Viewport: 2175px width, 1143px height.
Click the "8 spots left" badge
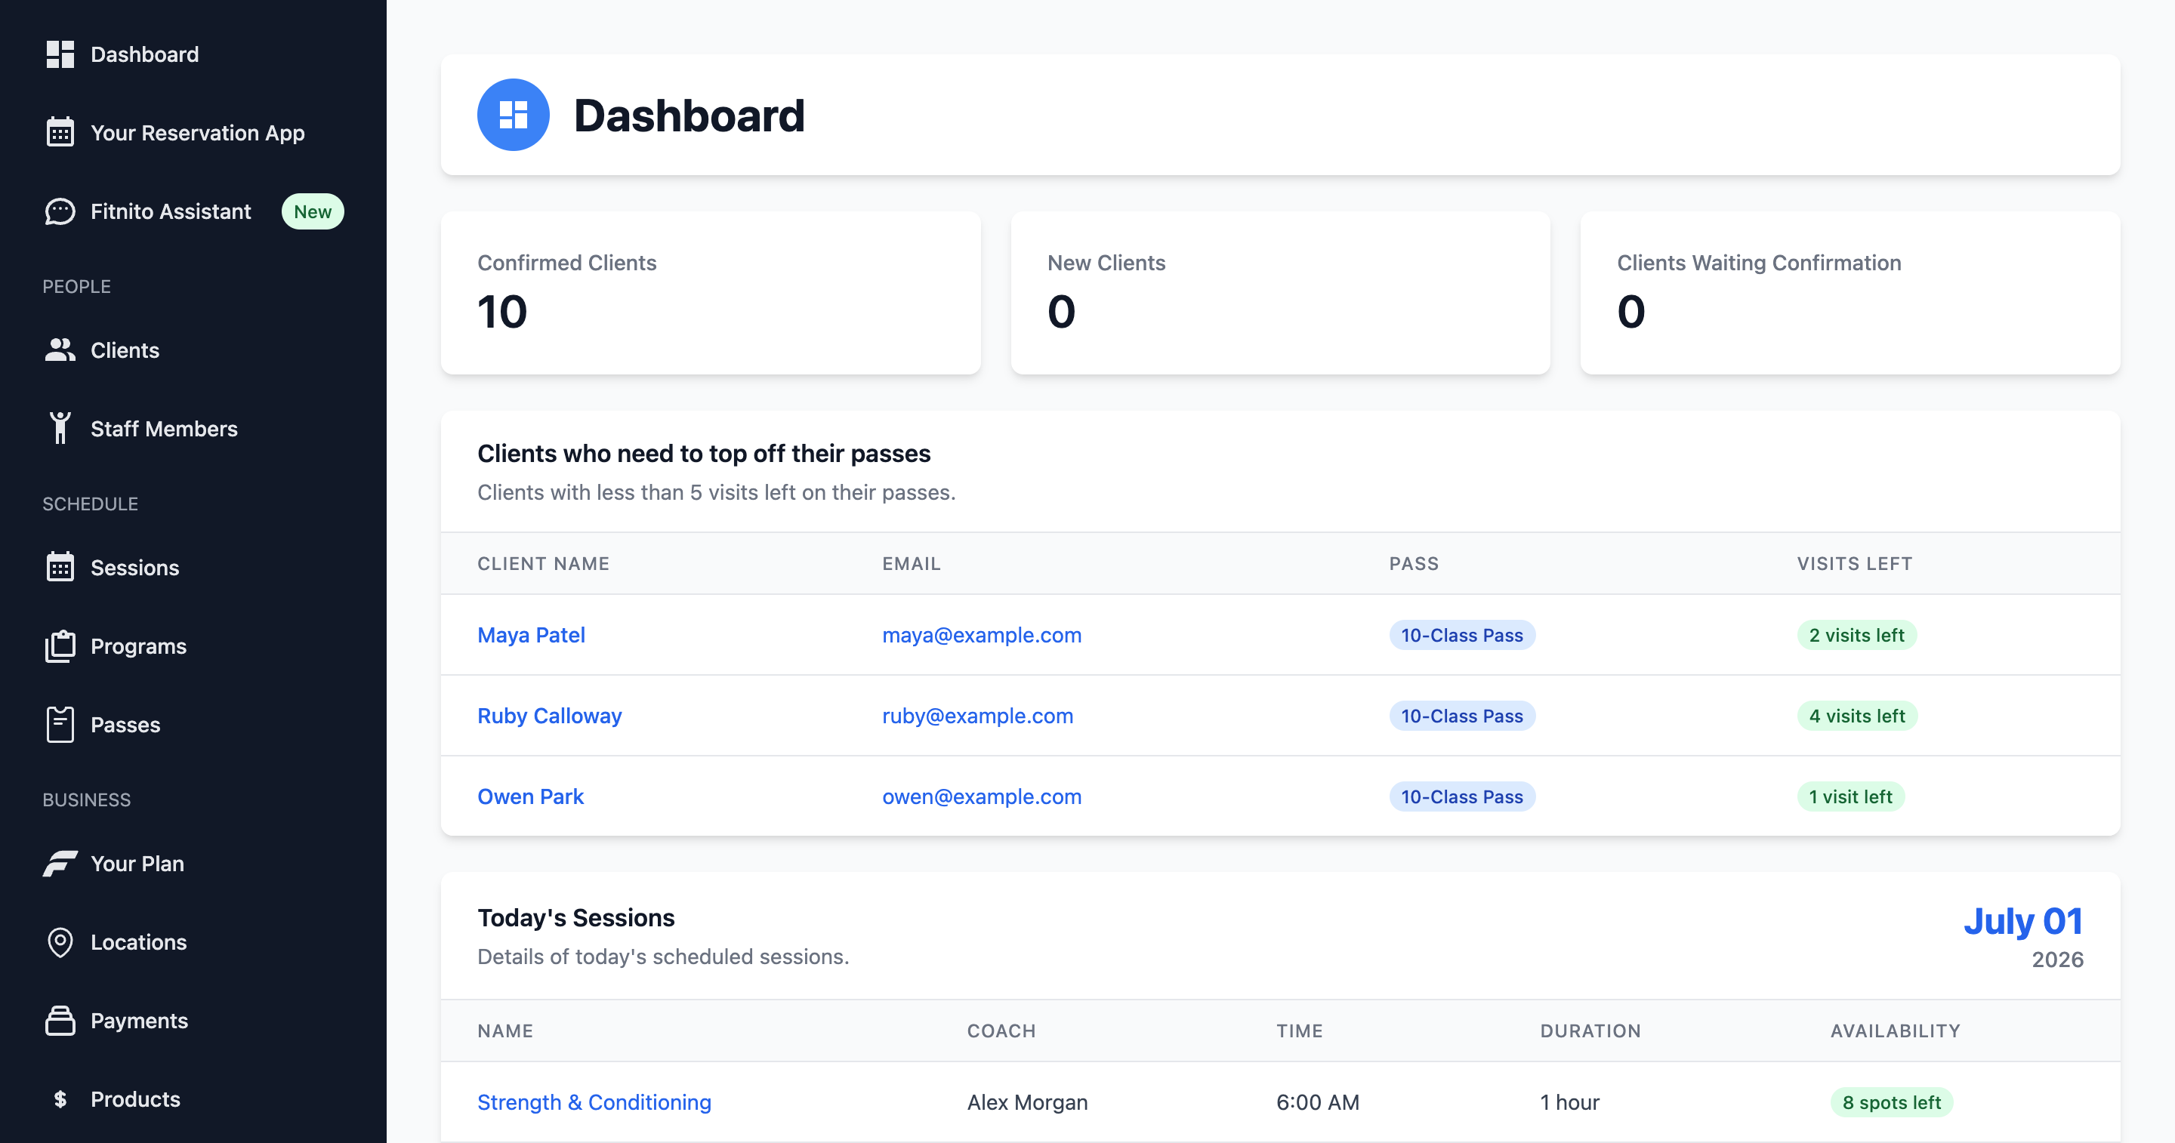(1891, 1101)
